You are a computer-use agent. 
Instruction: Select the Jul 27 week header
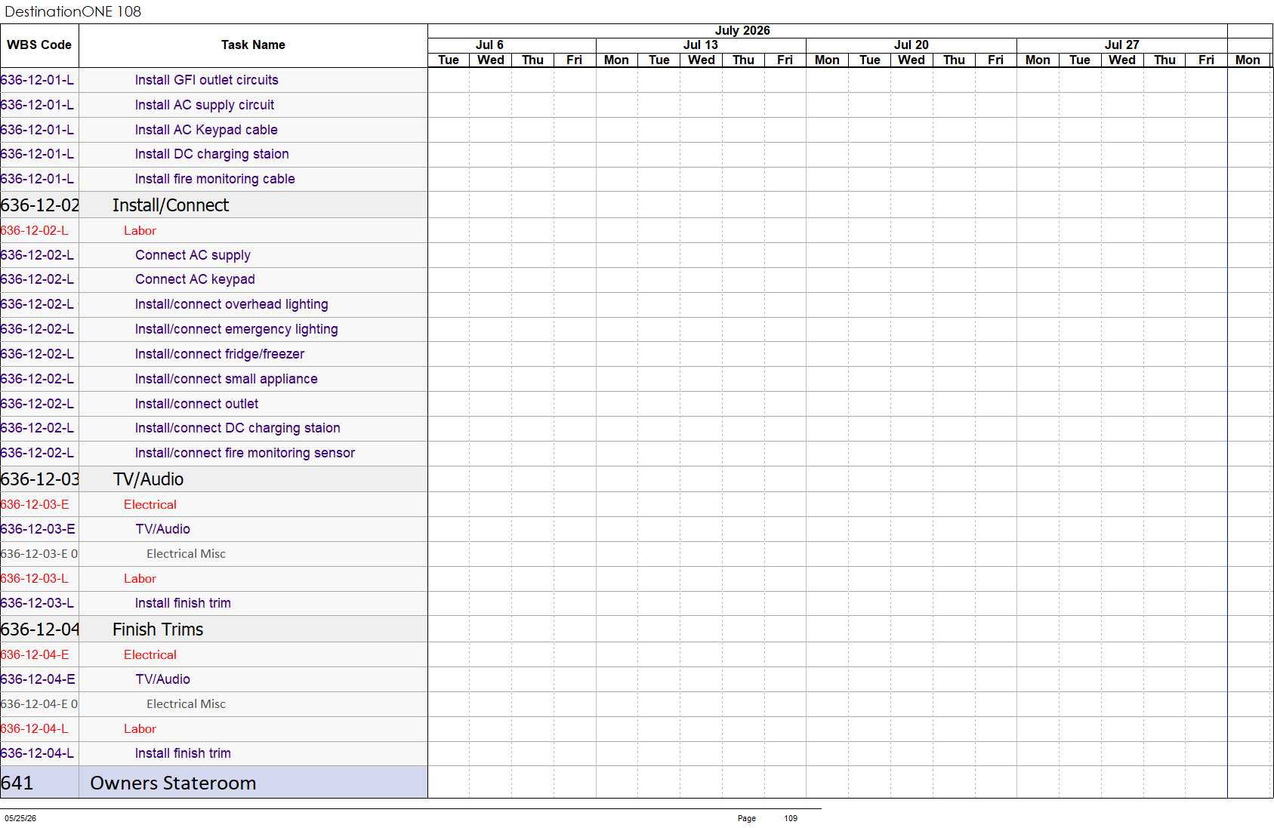[x=1122, y=45]
